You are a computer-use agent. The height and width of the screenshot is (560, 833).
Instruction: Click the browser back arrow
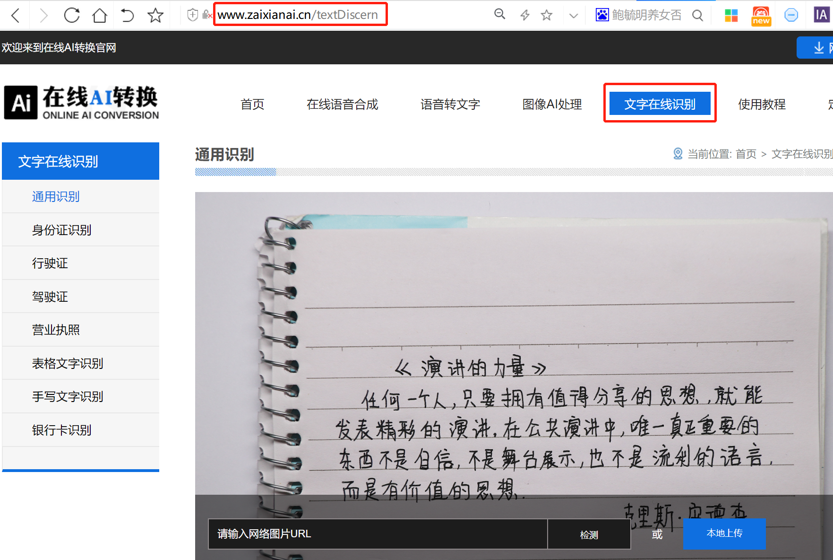tap(15, 16)
